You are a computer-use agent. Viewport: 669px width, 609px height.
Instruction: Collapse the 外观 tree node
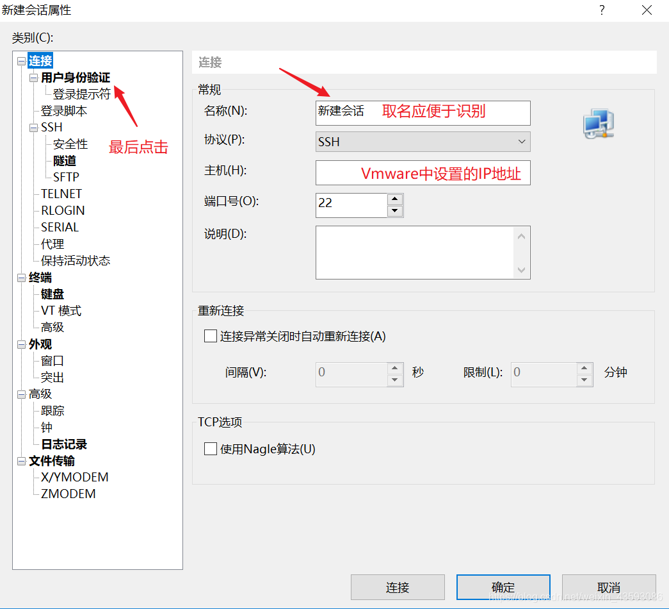click(x=21, y=344)
